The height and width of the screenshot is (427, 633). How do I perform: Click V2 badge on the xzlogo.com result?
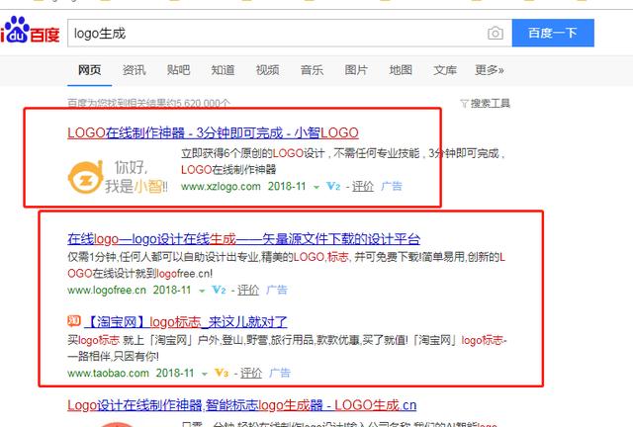coord(333,187)
